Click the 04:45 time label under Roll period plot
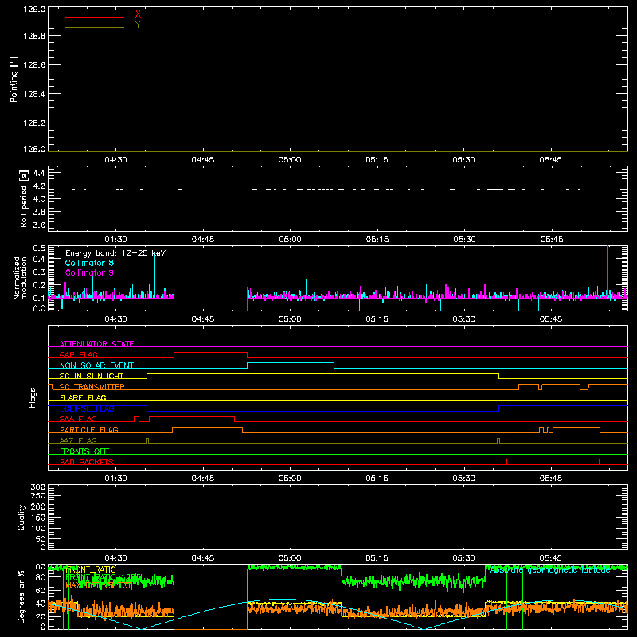The height and width of the screenshot is (637, 637). point(203,240)
